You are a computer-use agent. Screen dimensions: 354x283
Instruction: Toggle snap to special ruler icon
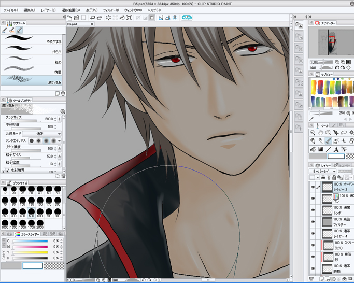(x=168, y=18)
